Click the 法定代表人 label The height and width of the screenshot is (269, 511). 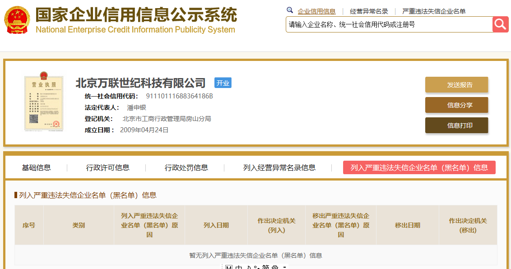point(102,107)
